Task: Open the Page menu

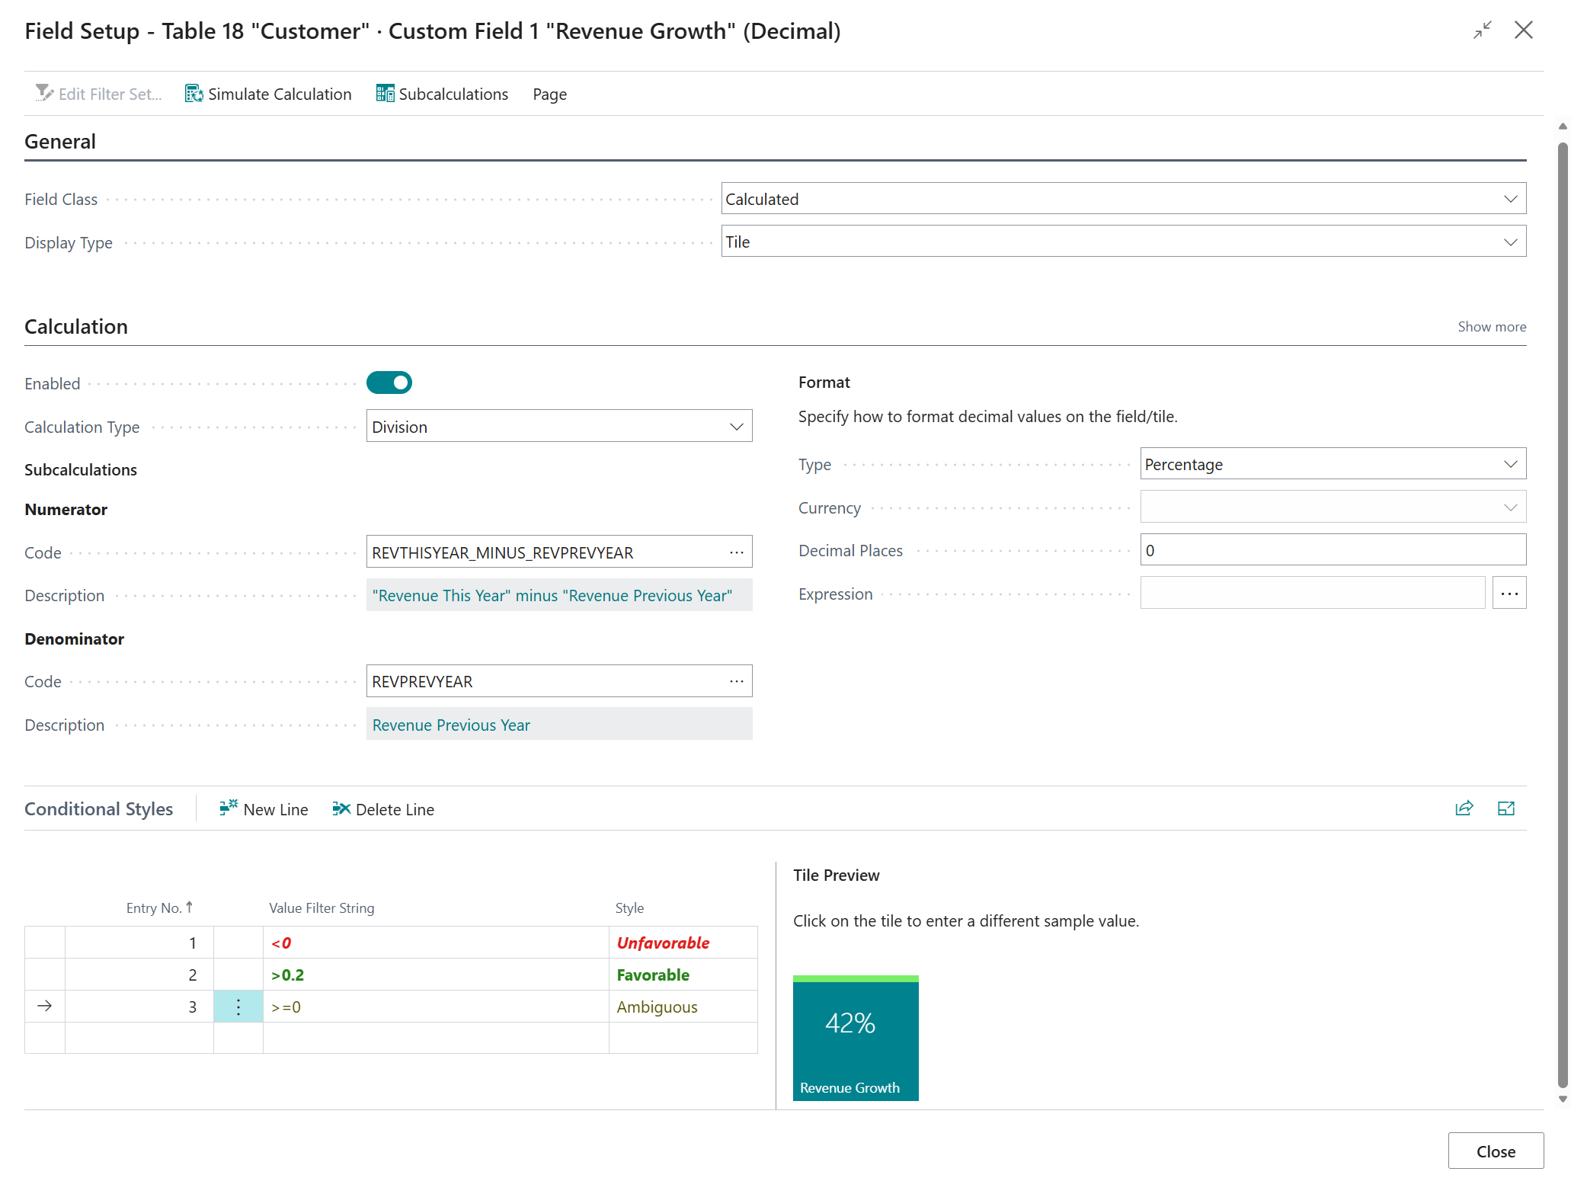Action: click(x=549, y=94)
